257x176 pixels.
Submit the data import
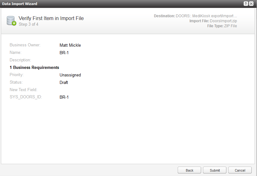point(215,170)
